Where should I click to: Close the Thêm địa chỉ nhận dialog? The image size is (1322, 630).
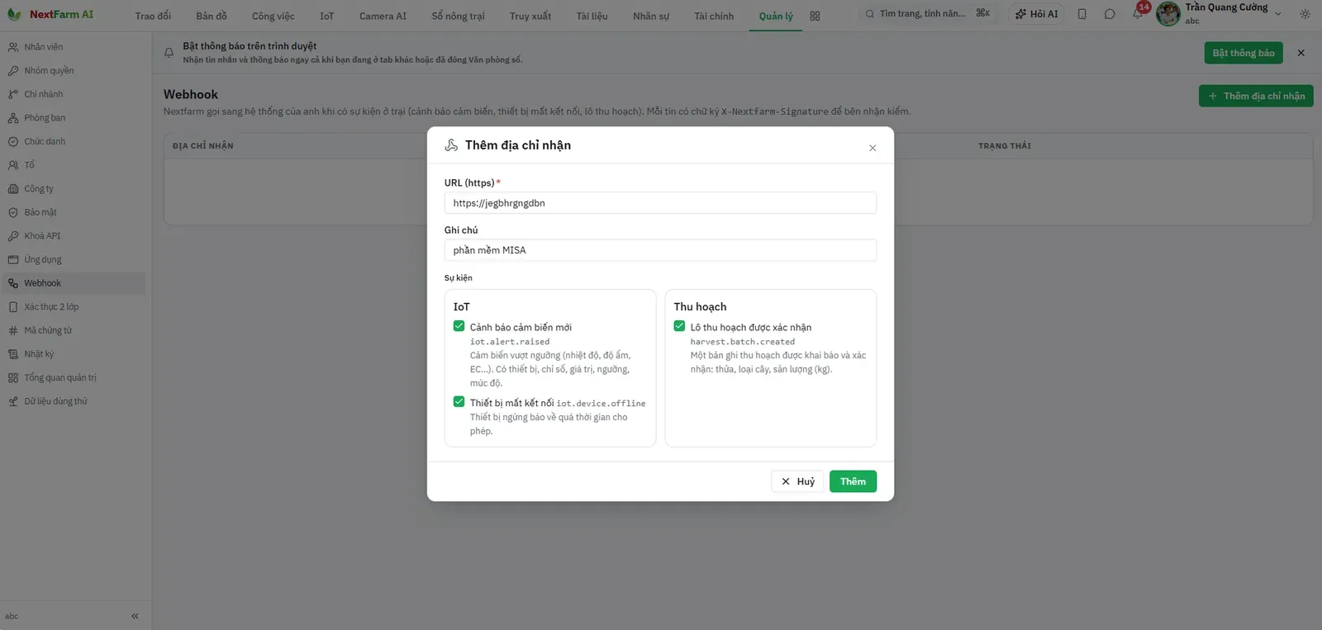click(873, 148)
